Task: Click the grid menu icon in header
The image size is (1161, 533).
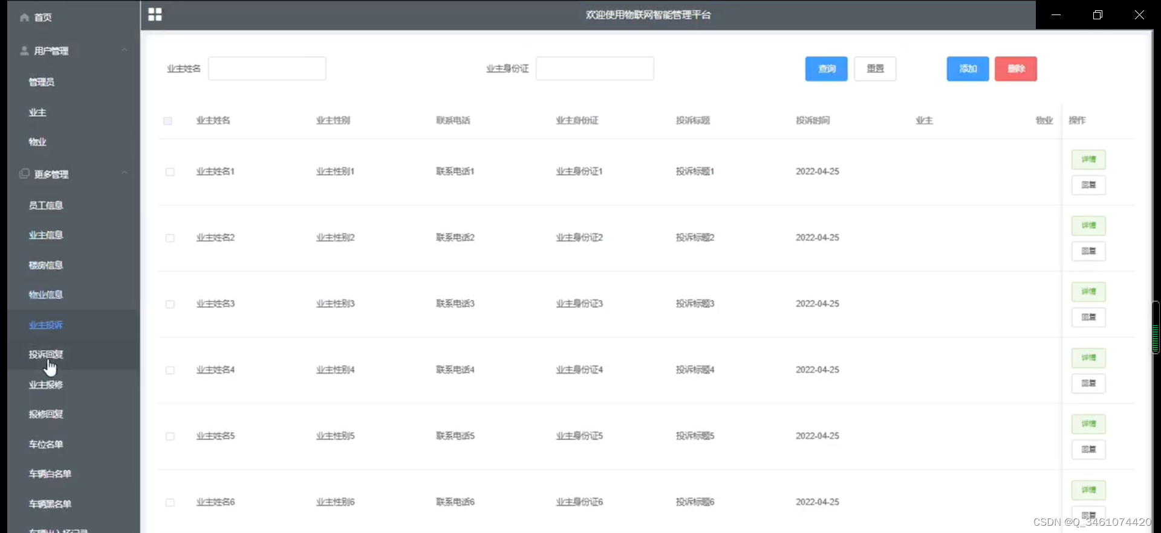Action: [x=155, y=14]
